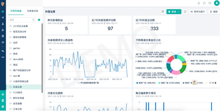Click the calendar date filter icon
Screen dimensions: 220x111
click(163, 12)
